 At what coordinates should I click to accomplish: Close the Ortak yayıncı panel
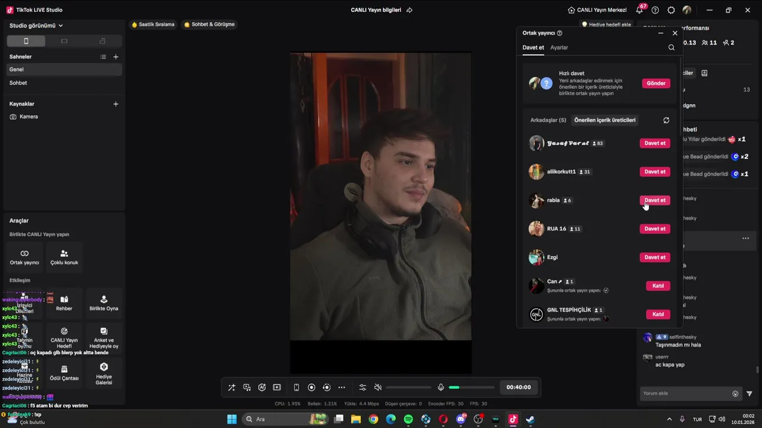click(x=674, y=33)
